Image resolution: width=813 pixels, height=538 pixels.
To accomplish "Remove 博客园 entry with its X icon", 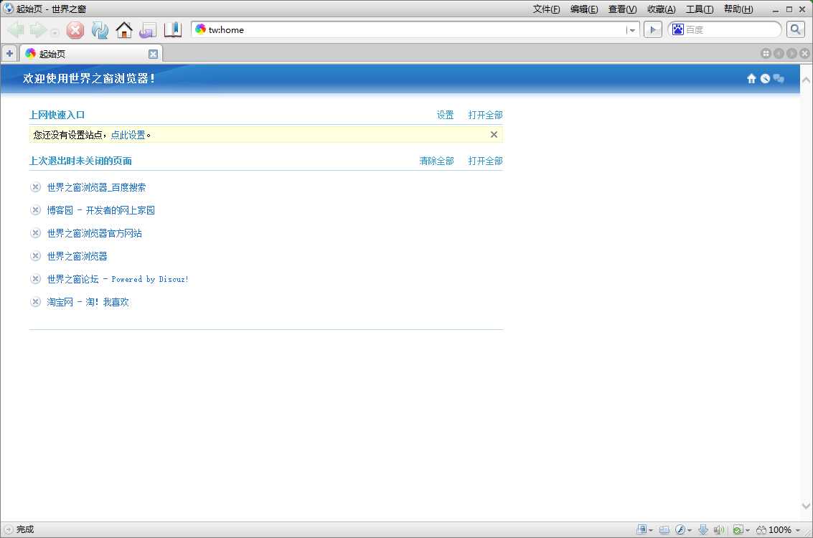I will tap(35, 210).
